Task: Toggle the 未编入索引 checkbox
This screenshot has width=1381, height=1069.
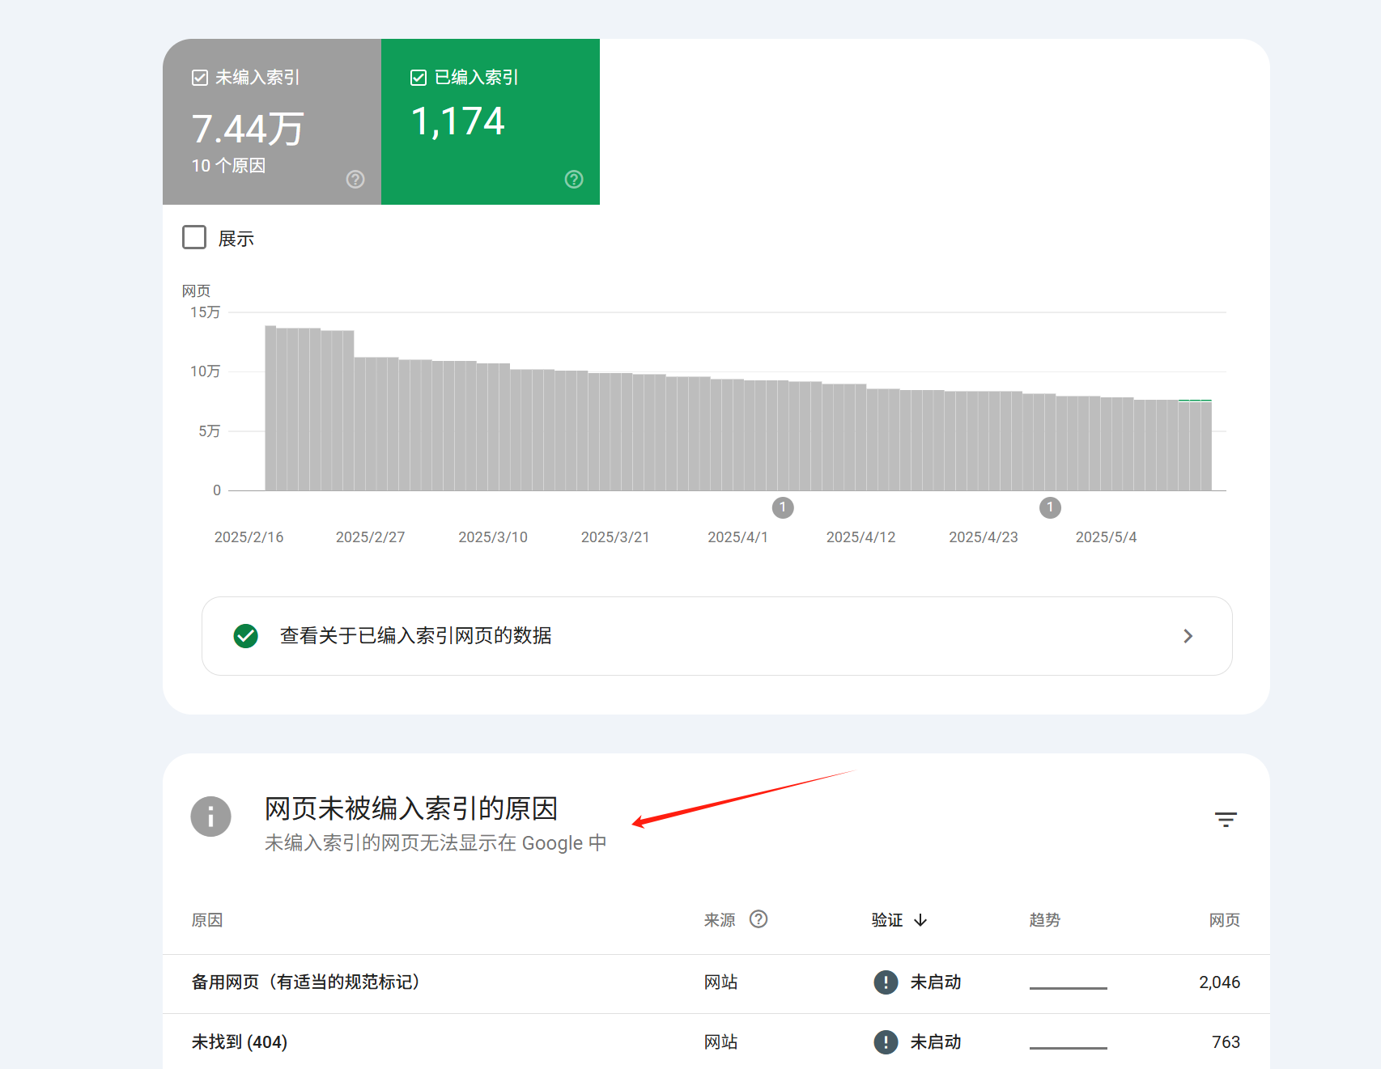Action: click(x=200, y=78)
